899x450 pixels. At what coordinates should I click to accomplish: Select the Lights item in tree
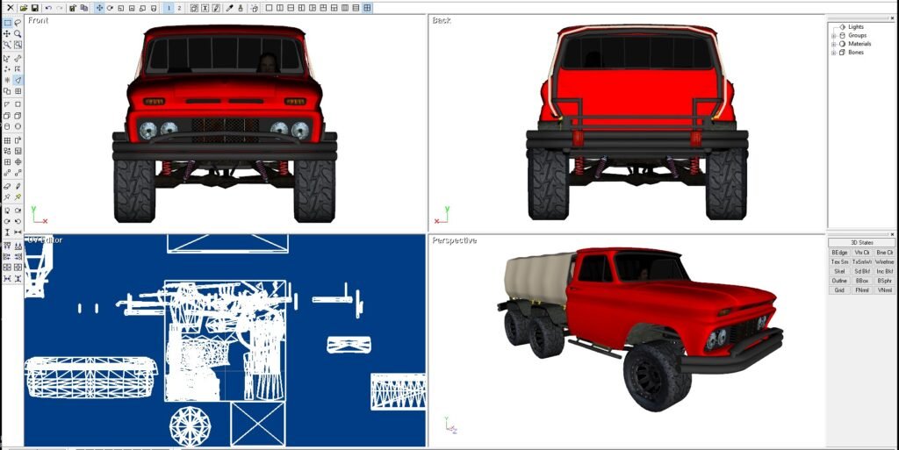pos(855,27)
